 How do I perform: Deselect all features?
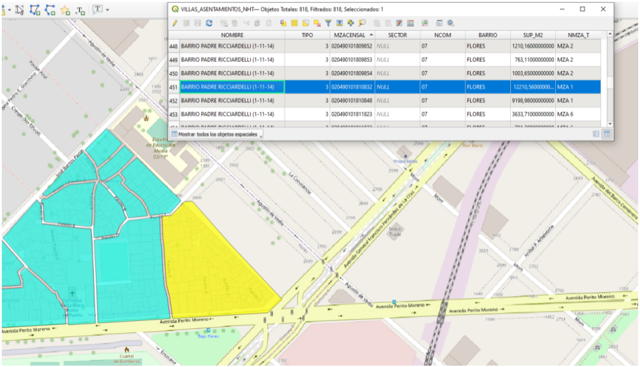pyautogui.click(x=317, y=23)
